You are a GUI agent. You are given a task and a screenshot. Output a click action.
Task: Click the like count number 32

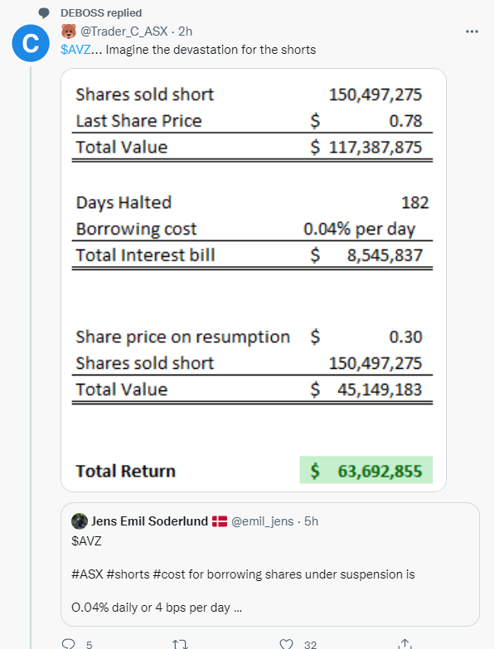[310, 643]
